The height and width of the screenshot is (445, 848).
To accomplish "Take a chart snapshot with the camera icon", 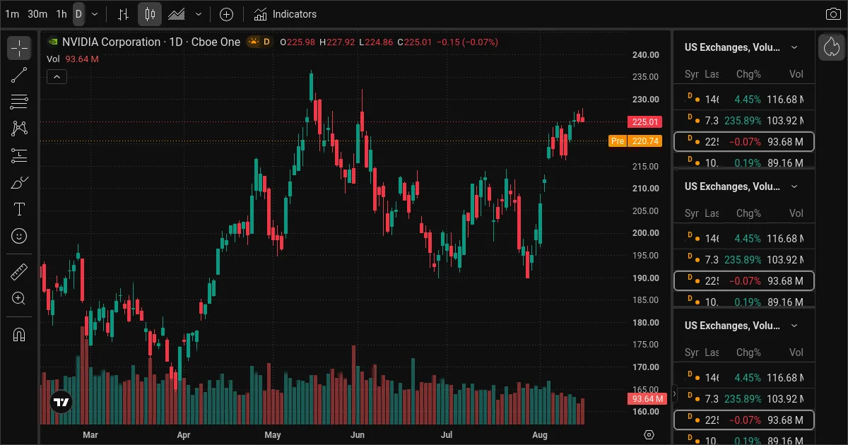I will coord(833,14).
